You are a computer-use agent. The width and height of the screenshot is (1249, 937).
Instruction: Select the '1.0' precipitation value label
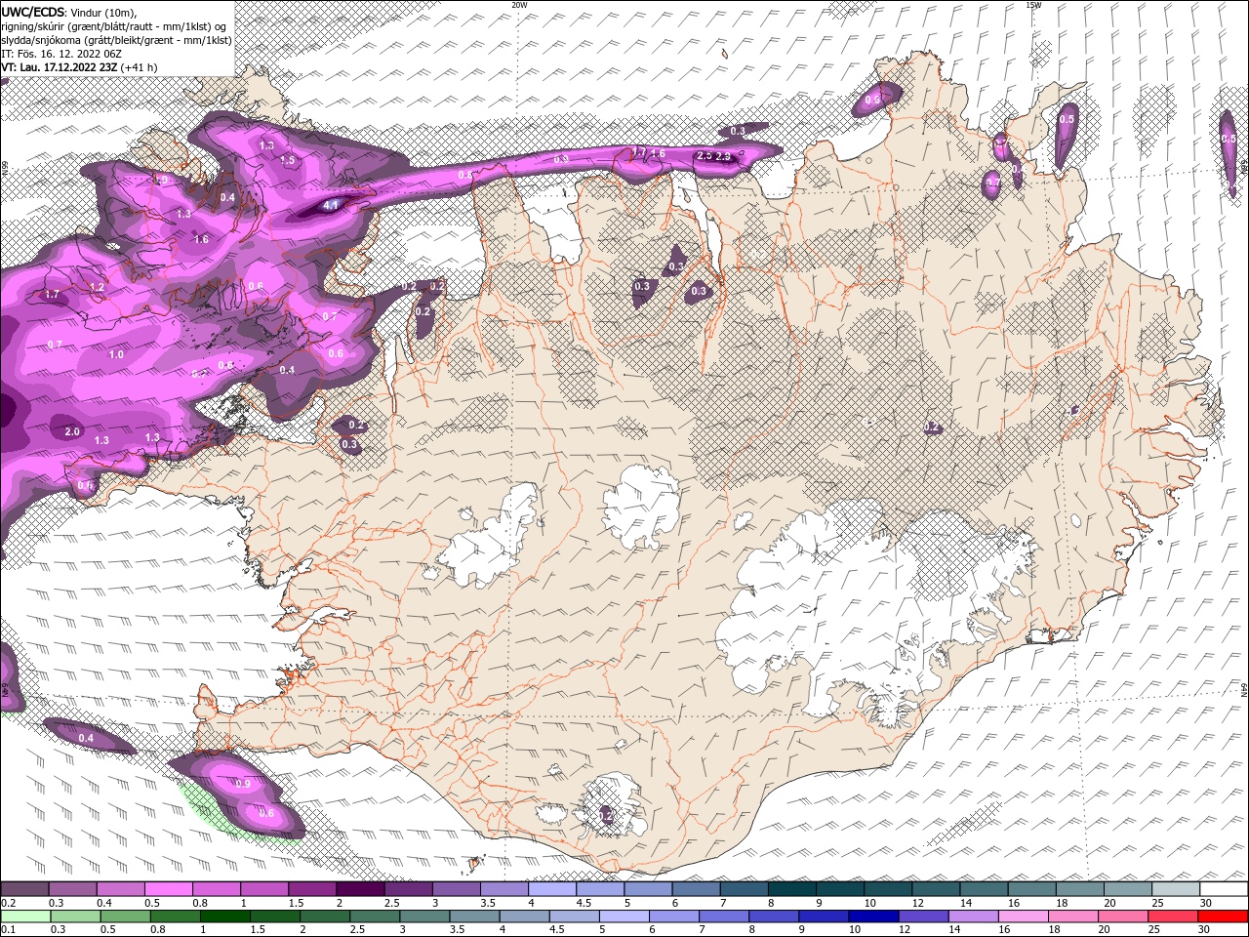tap(116, 354)
